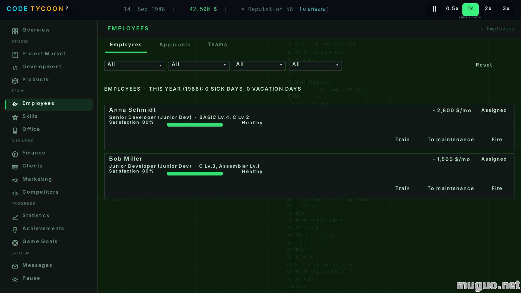The height and width of the screenshot is (293, 521).
Task: Open the Achievements trophy icon
Action: (15, 230)
